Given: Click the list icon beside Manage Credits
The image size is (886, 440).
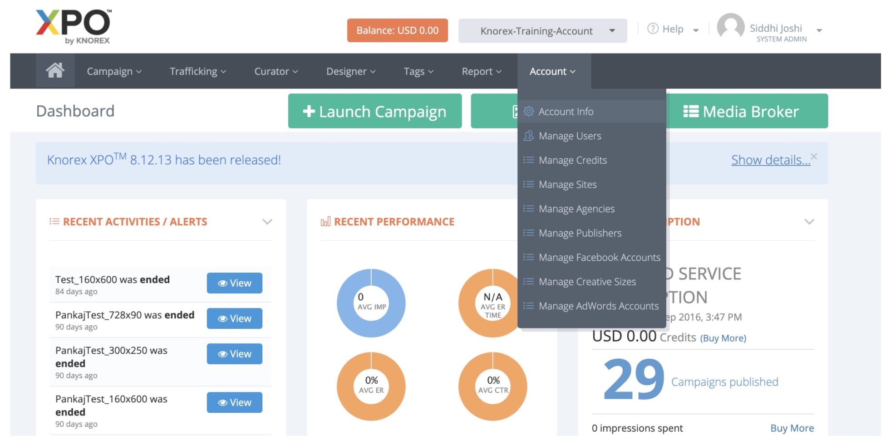Looking at the screenshot, I should (528, 160).
